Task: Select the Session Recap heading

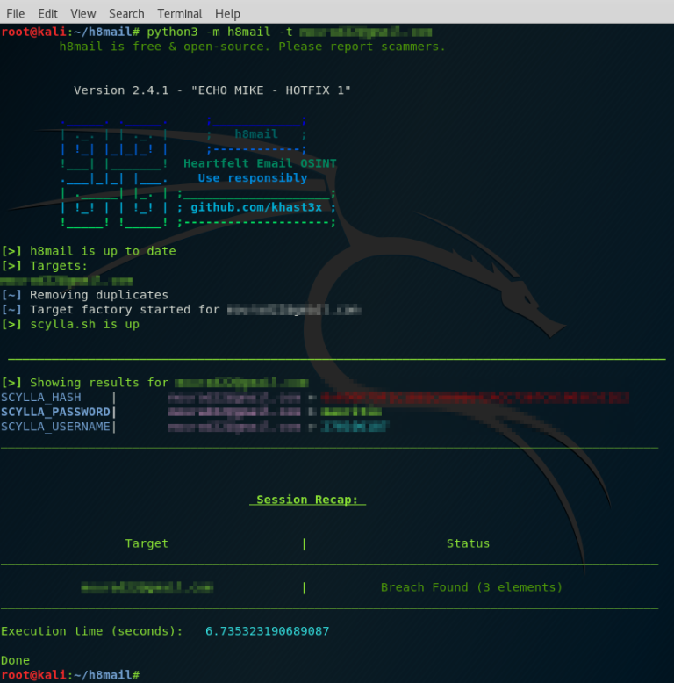Action: click(307, 500)
